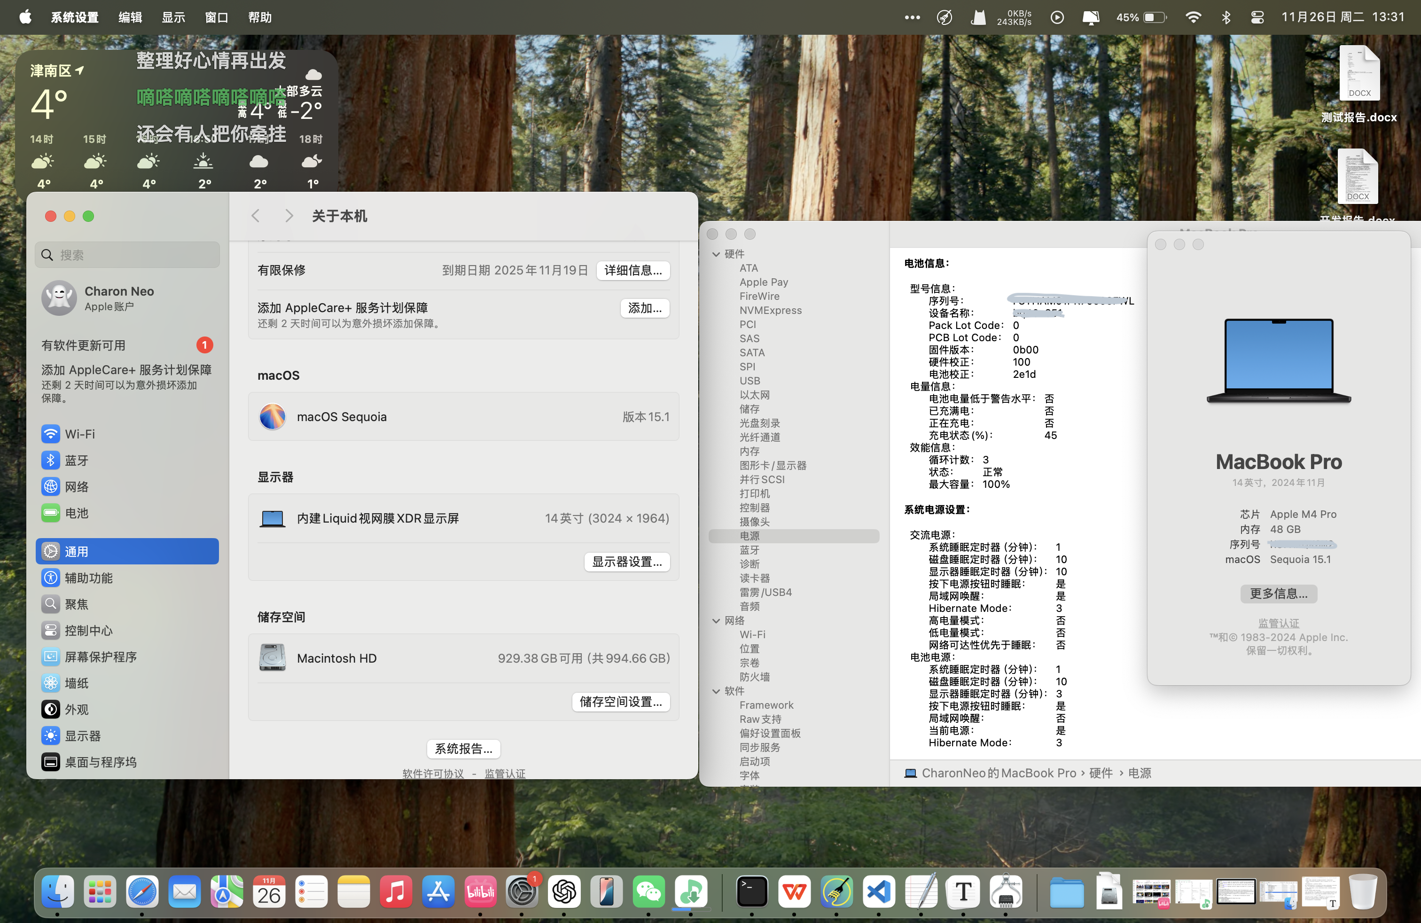This screenshot has height=923, width=1421.
Task: Open Visual Studio Code from Dock
Action: (878, 892)
